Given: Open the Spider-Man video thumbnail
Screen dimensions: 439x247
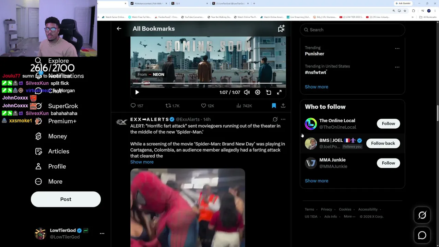Looking at the screenshot, I should pyautogui.click(x=188, y=208).
